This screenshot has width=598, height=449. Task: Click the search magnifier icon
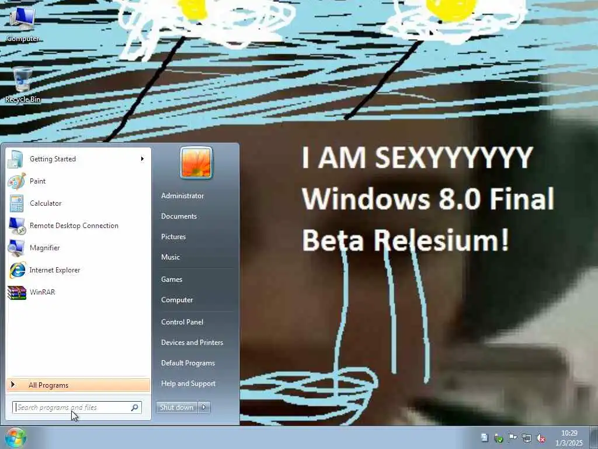tap(135, 407)
